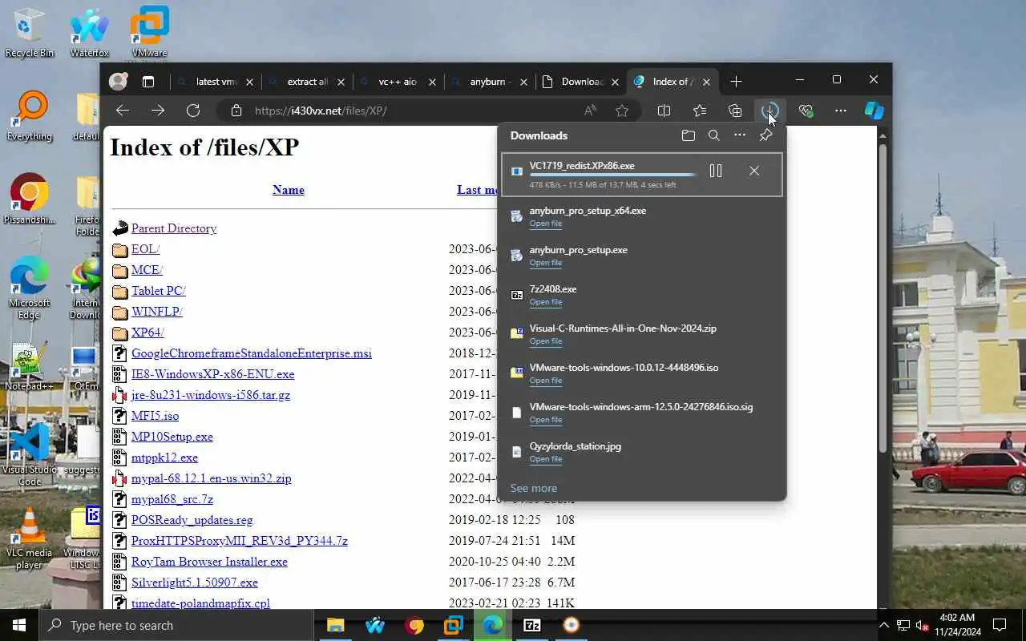Click the VC1719_redist download progress bar
The height and width of the screenshot is (641, 1026).
coord(613,175)
